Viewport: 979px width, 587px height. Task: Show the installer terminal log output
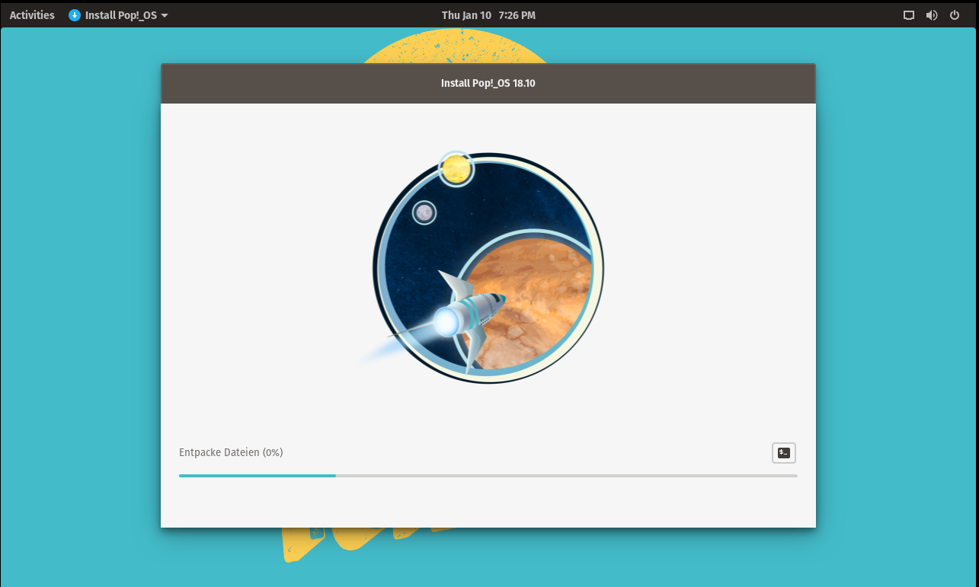(x=783, y=453)
